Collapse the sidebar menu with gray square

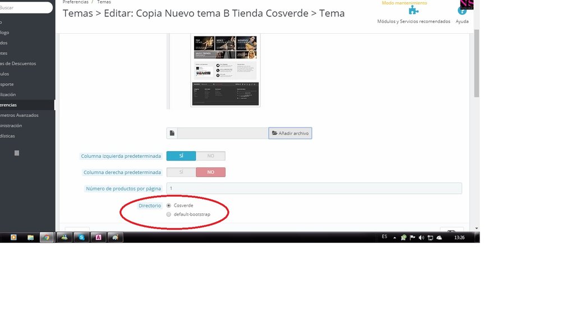click(16, 153)
